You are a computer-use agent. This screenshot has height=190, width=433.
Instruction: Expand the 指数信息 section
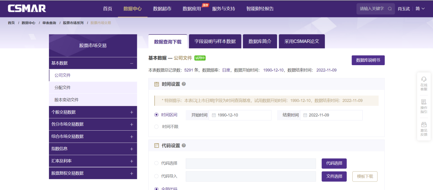[131, 149]
